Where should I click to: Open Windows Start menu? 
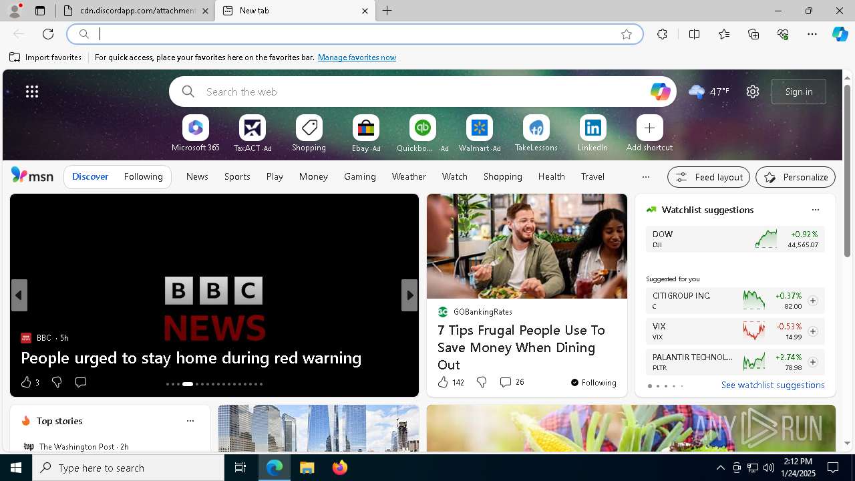16,468
